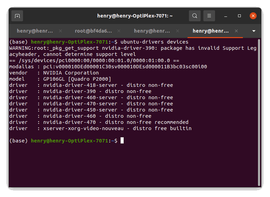This screenshot has height=197, width=270.
Task: Click the modalias pci:v000010DE value
Action: pos(125,67)
